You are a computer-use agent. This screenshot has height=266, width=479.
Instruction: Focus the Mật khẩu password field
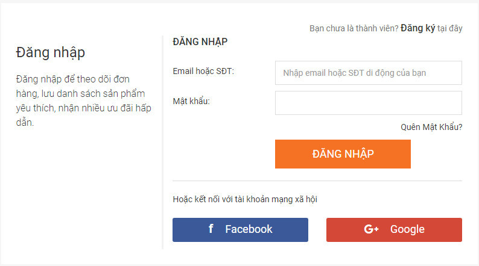pos(369,103)
